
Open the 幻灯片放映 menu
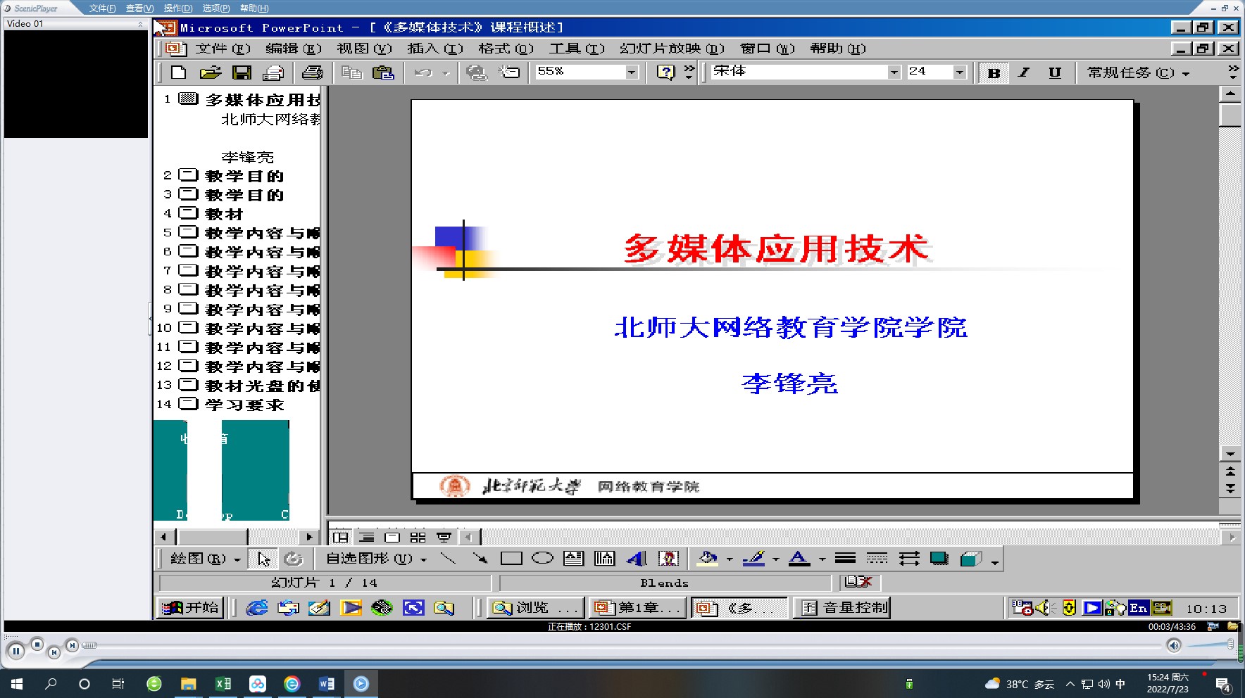pos(672,49)
